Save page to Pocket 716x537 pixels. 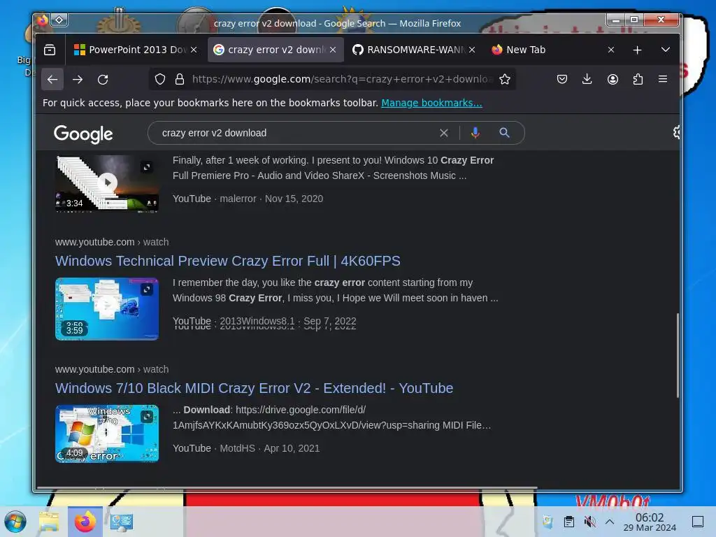click(562, 80)
